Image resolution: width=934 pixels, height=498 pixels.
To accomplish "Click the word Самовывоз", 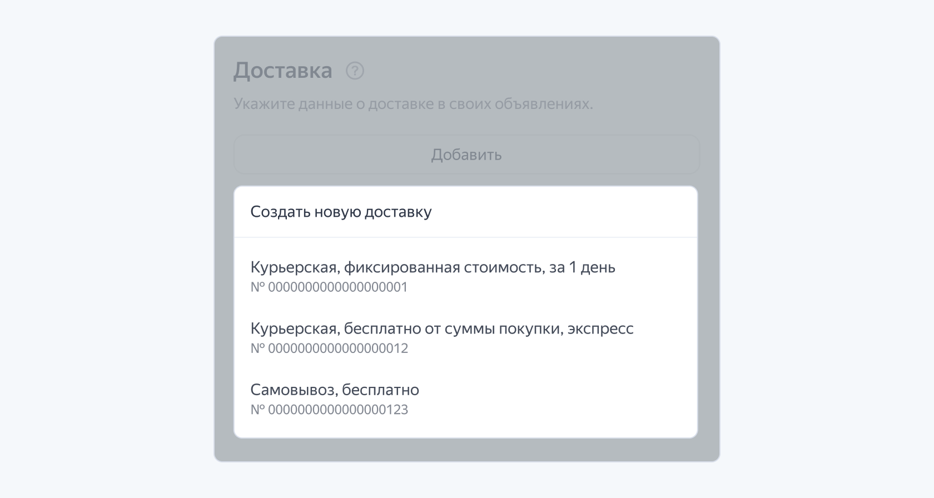I will 293,390.
